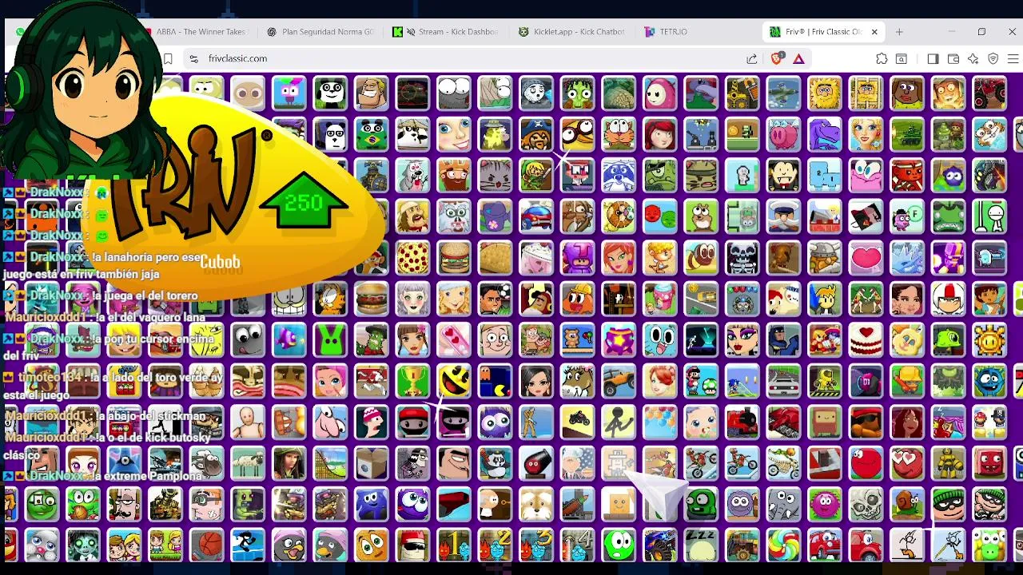Open the pirate captain game

pyautogui.click(x=536, y=134)
